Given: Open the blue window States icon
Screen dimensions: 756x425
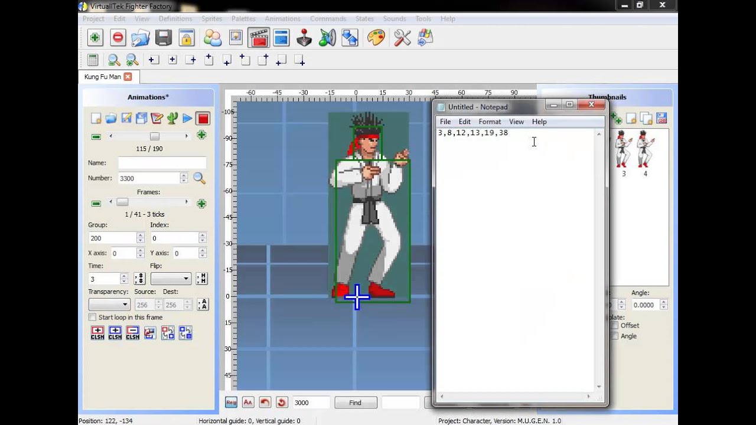Looking at the screenshot, I should click(x=281, y=38).
